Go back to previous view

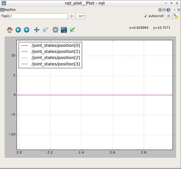click(x=18, y=30)
